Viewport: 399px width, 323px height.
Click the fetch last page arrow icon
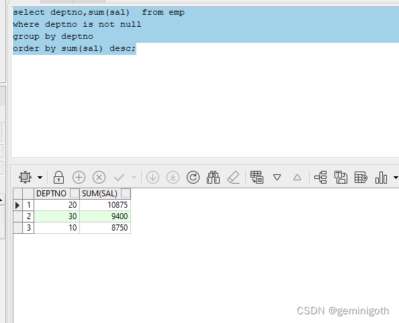173,177
